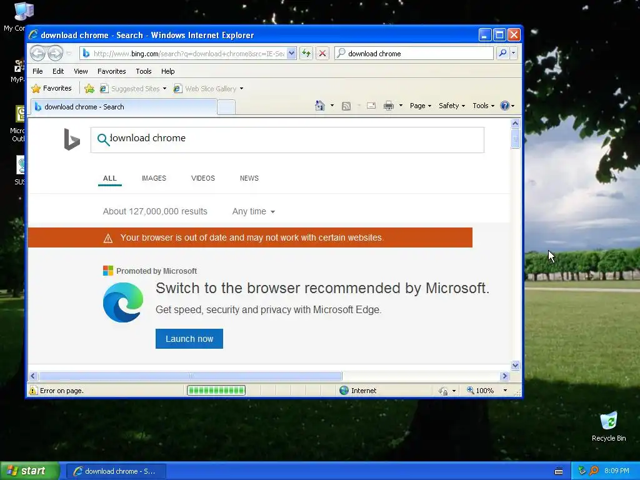Open the Page command menu
640x480 pixels.
[x=421, y=106]
